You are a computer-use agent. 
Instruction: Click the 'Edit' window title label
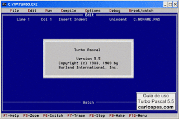(89, 15)
